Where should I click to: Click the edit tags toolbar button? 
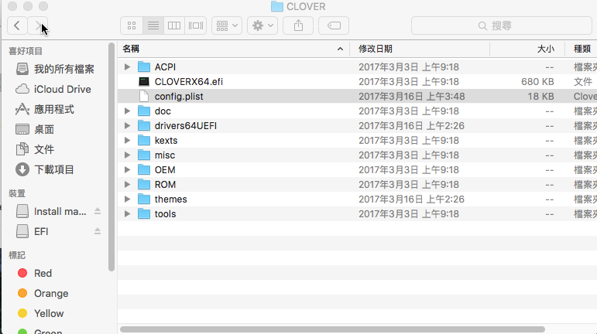334,26
